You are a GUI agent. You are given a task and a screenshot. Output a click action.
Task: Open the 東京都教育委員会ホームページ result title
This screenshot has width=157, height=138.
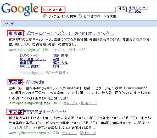coord(37,112)
